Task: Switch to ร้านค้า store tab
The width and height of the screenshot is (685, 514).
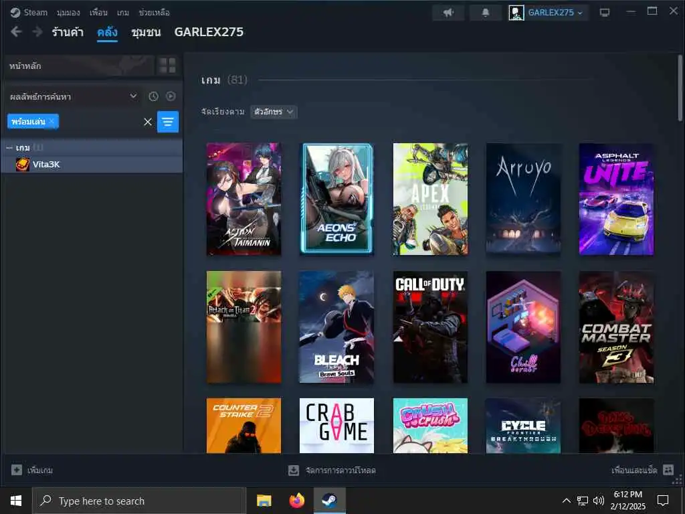Action: (x=68, y=32)
